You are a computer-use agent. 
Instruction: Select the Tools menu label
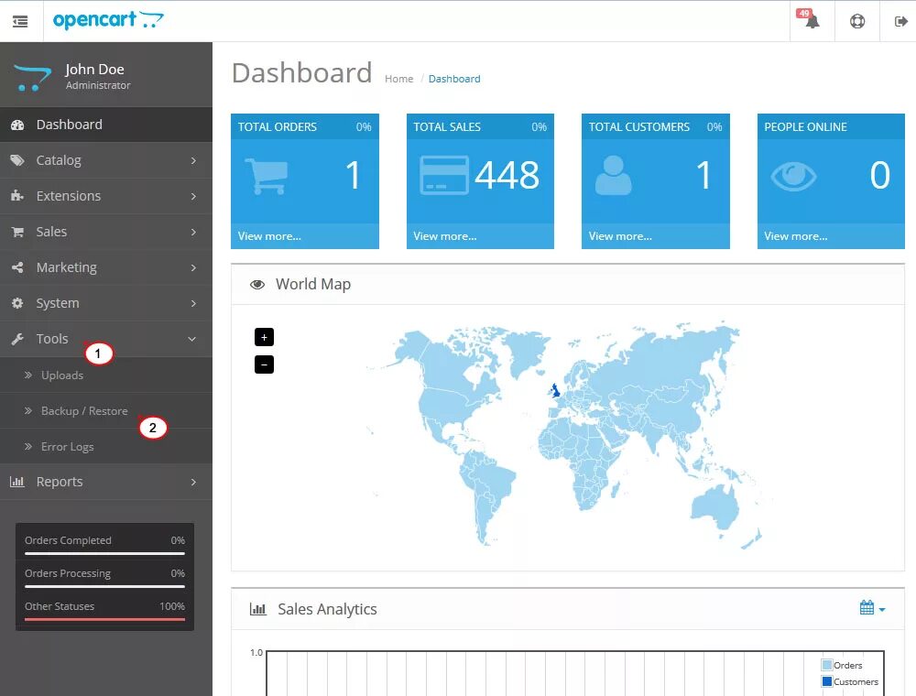click(52, 339)
